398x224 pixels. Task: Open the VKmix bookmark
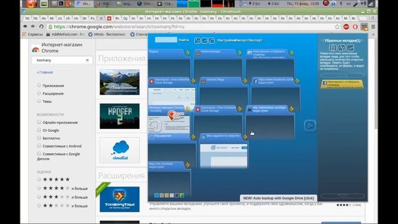pyautogui.click(x=107, y=34)
